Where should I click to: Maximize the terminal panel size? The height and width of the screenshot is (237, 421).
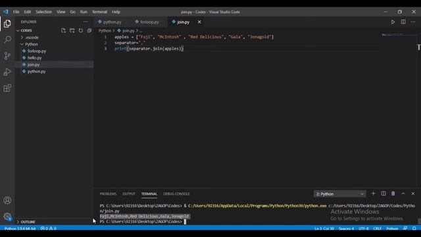tap(403, 194)
